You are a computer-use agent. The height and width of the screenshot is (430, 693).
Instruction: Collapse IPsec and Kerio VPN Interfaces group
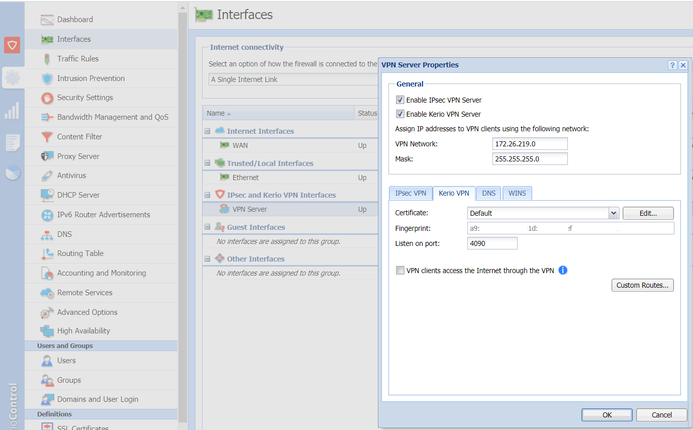pos(207,195)
